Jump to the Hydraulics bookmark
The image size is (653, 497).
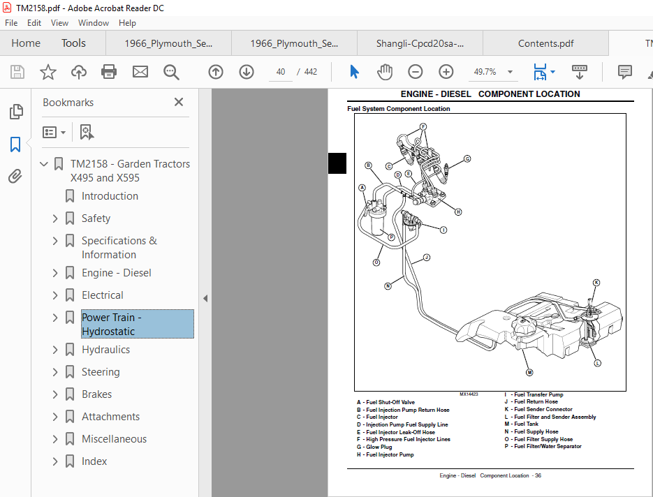[105, 350]
